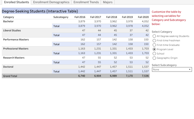Open the Select Subcategory dropdown
This screenshot has width=194, height=119.
[172, 69]
